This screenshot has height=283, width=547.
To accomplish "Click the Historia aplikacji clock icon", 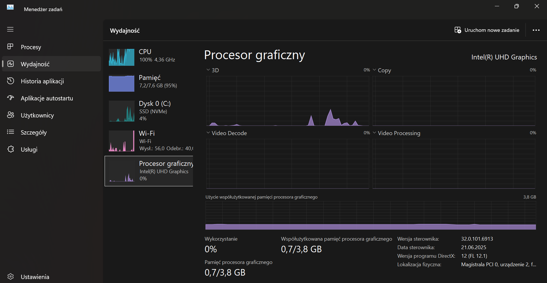I will (x=11, y=81).
